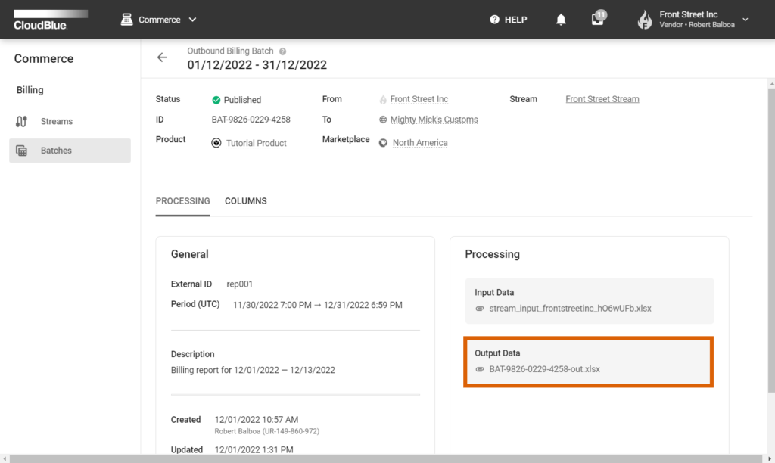Image resolution: width=775 pixels, height=463 pixels.
Task: Open the North America marketplace link
Action: [x=420, y=143]
